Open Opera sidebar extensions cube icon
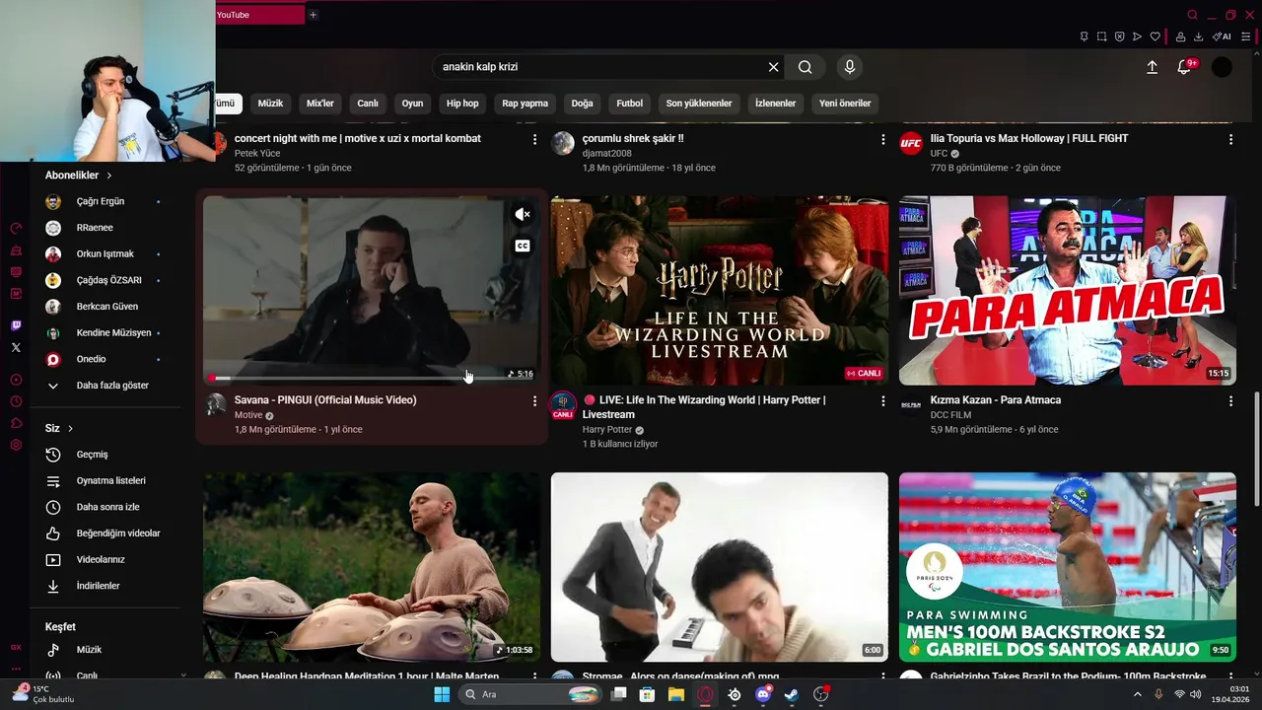The height and width of the screenshot is (710, 1262). pyautogui.click(x=16, y=423)
